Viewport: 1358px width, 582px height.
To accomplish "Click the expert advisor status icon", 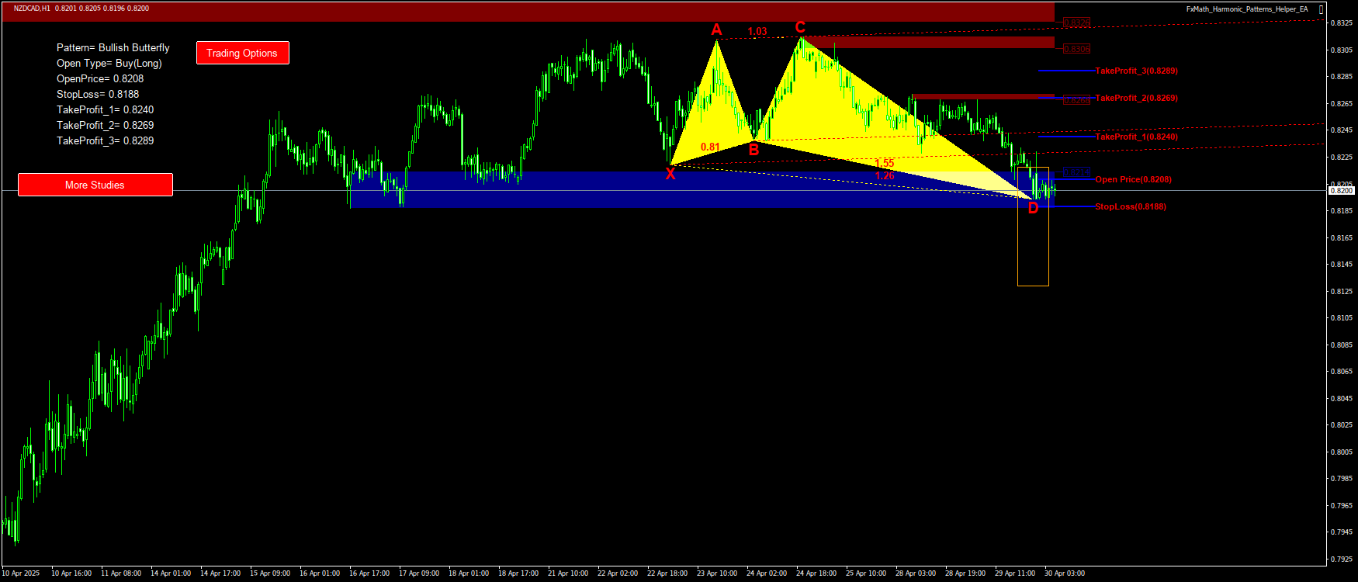I will tap(1321, 9).
